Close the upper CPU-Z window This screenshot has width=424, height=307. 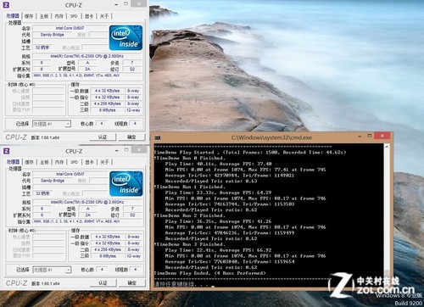tap(139, 4)
